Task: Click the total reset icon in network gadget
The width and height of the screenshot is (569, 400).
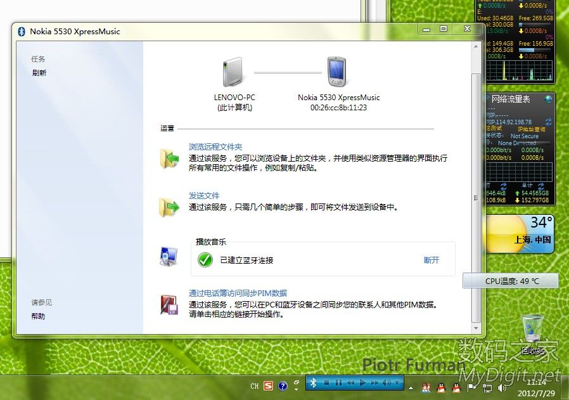Action: tap(540, 186)
